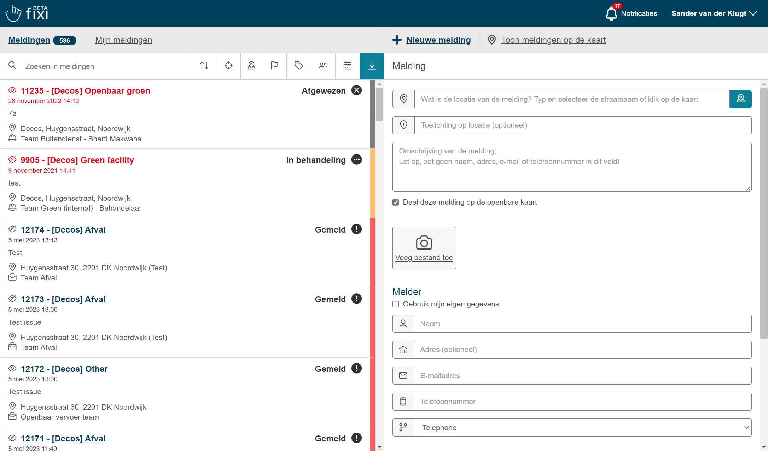Screen dimensions: 768x451
Task: Click the Adres (optioneel) field
Action: coord(582,350)
